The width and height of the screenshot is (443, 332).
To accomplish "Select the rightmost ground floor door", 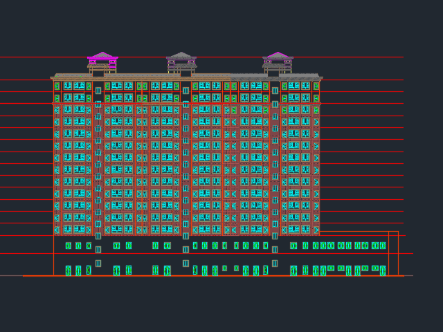I will tap(383, 270).
